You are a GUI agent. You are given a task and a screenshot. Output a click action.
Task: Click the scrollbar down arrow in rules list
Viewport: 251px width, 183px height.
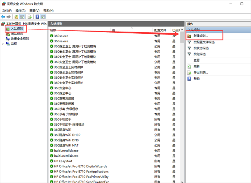coord(182,182)
